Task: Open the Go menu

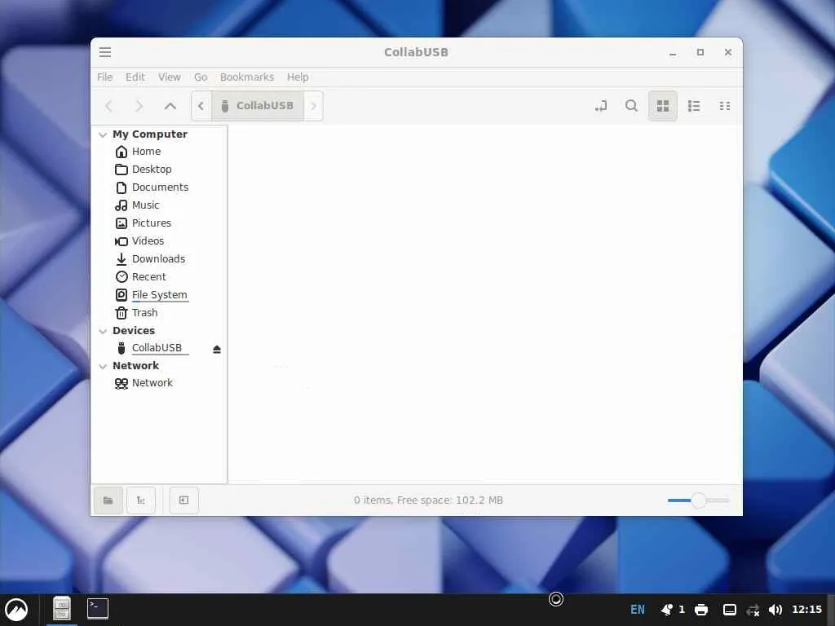Action: (x=201, y=77)
